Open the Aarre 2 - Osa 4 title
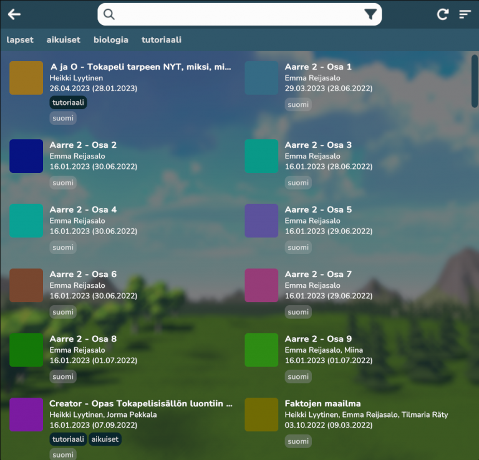The height and width of the screenshot is (460, 479). tap(83, 209)
